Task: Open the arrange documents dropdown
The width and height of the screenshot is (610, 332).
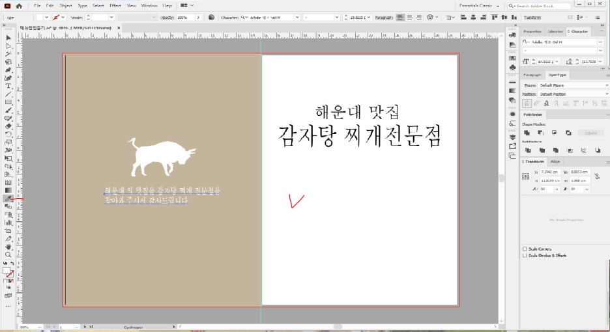Action: [187, 6]
